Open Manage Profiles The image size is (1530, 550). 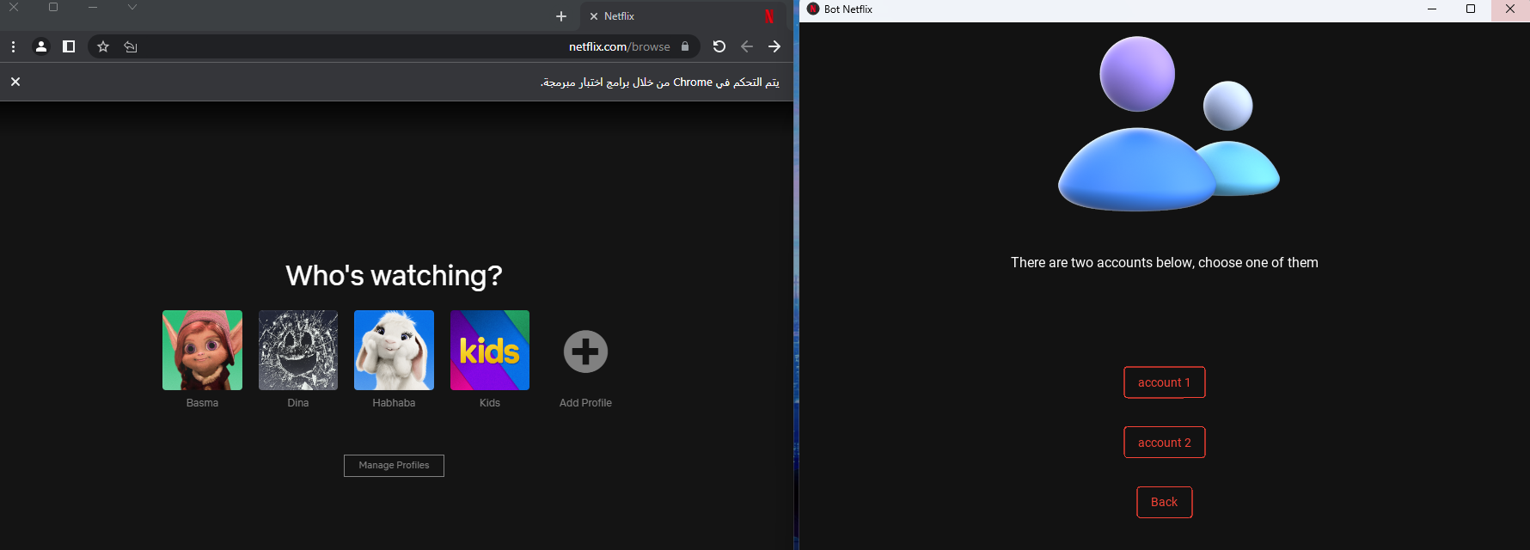[x=394, y=466]
